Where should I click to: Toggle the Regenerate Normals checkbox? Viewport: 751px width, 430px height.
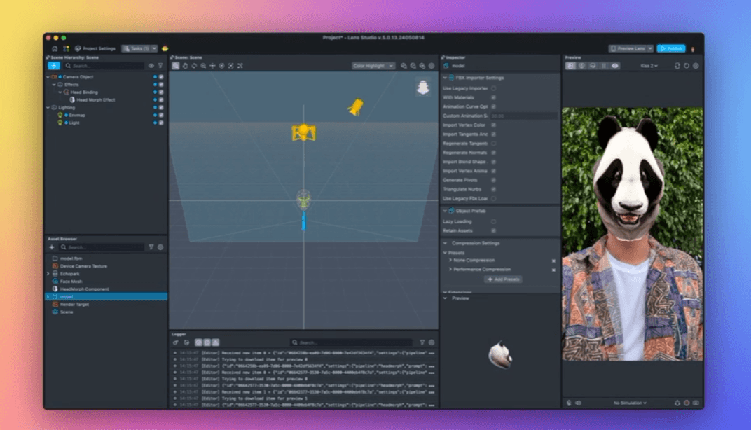coord(493,152)
